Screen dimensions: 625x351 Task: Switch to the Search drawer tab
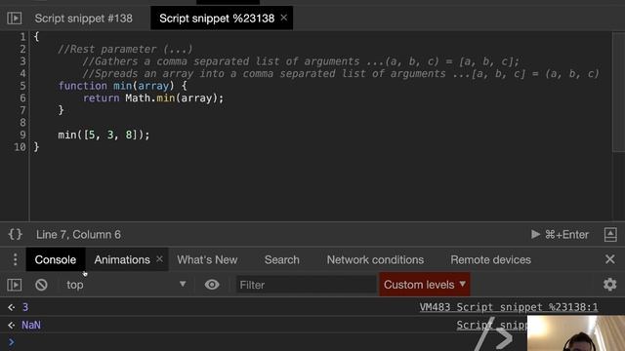282,259
